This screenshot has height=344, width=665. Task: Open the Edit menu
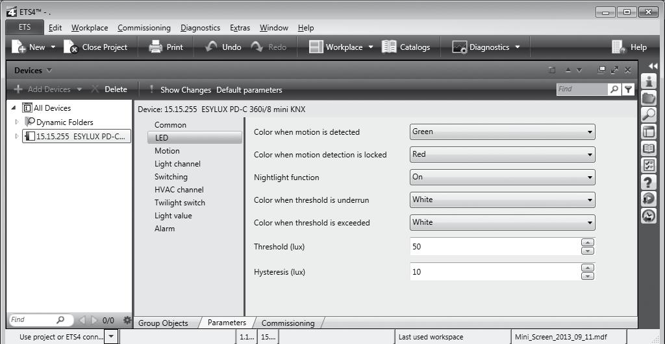pos(55,28)
